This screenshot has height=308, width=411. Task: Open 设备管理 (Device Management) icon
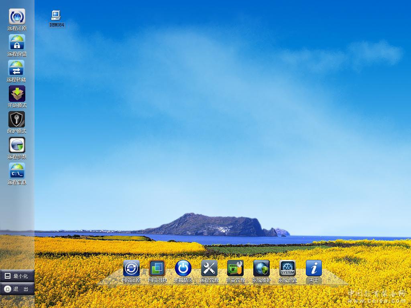[x=235, y=268]
